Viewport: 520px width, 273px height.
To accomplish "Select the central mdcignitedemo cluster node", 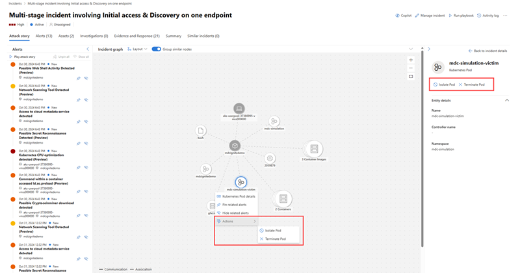I will tap(235, 146).
